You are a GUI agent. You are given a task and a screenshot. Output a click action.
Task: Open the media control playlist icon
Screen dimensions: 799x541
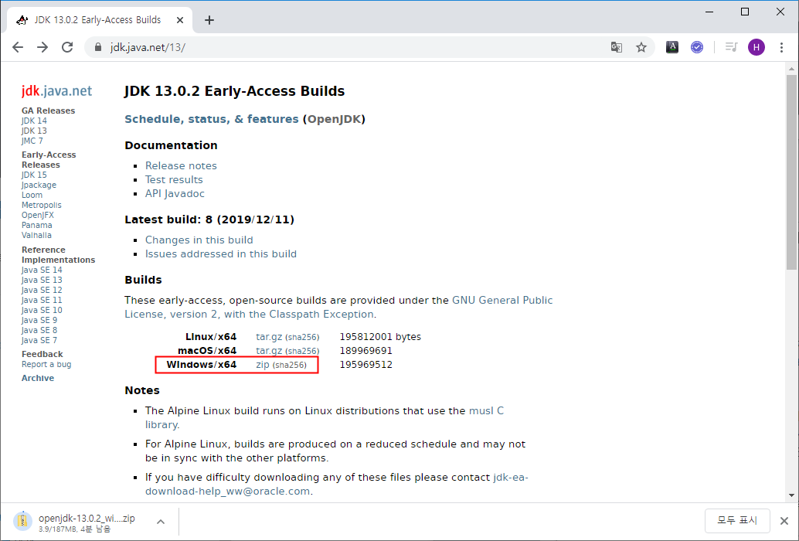pyautogui.click(x=731, y=47)
